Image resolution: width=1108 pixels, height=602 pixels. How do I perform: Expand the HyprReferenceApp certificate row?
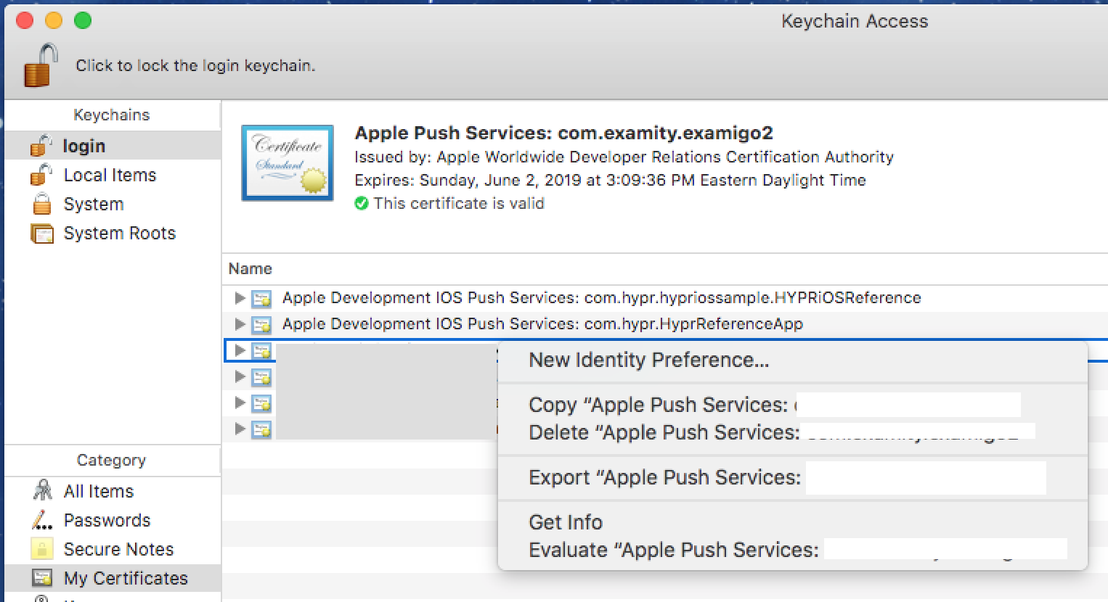coord(240,323)
